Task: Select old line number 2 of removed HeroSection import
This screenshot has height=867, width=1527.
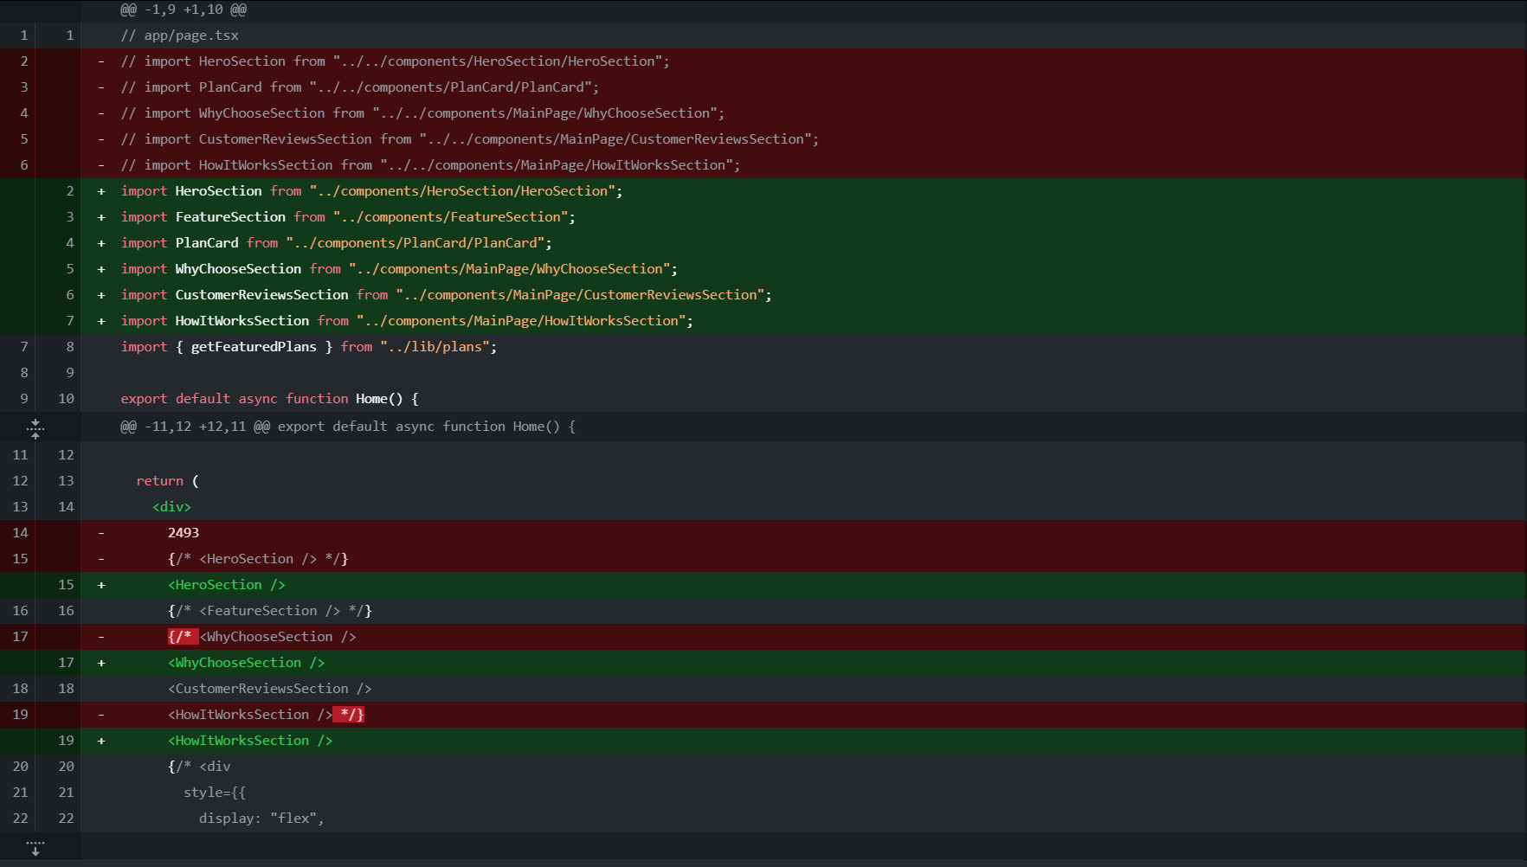Action: click(x=24, y=61)
